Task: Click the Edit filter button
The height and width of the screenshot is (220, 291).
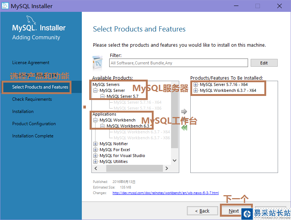Action: pos(264,63)
